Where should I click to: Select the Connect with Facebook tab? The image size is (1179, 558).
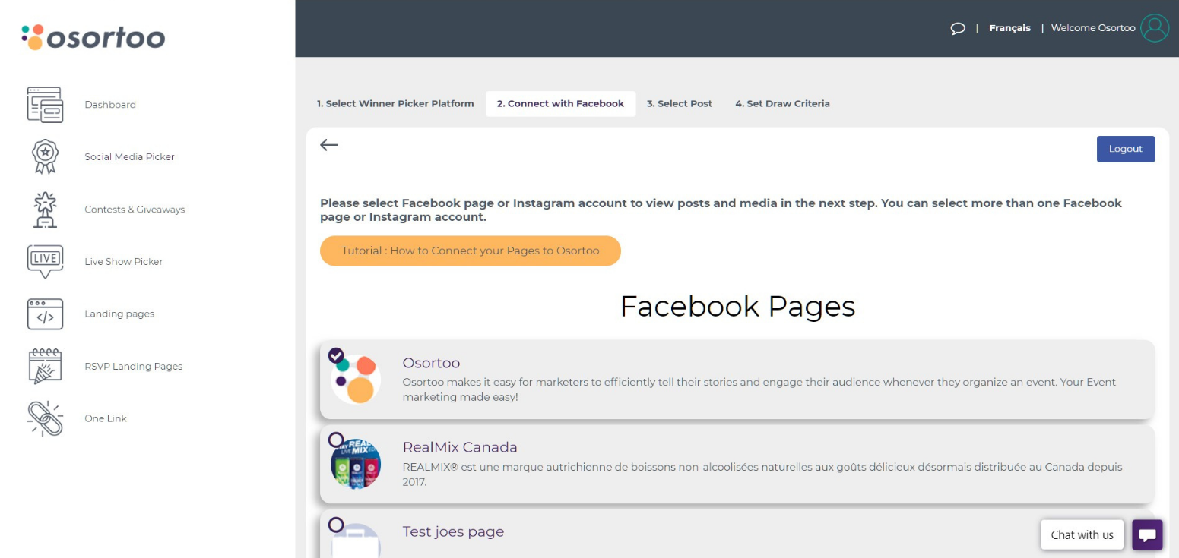[560, 103]
